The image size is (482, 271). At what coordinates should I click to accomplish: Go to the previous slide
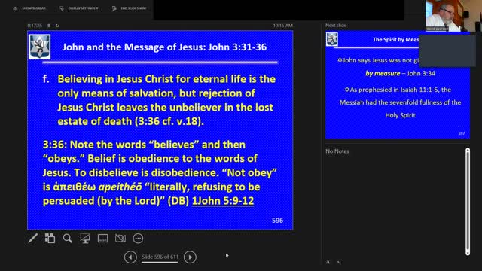tap(130, 257)
